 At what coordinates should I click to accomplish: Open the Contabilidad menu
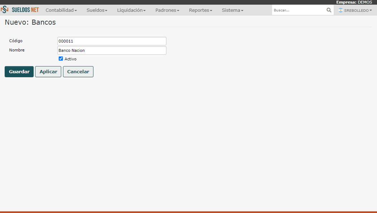click(x=61, y=10)
